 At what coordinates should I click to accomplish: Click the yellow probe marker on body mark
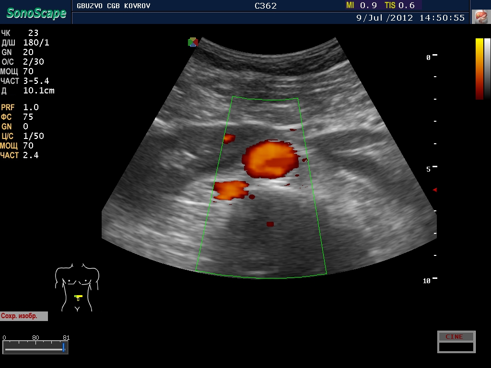point(78,297)
